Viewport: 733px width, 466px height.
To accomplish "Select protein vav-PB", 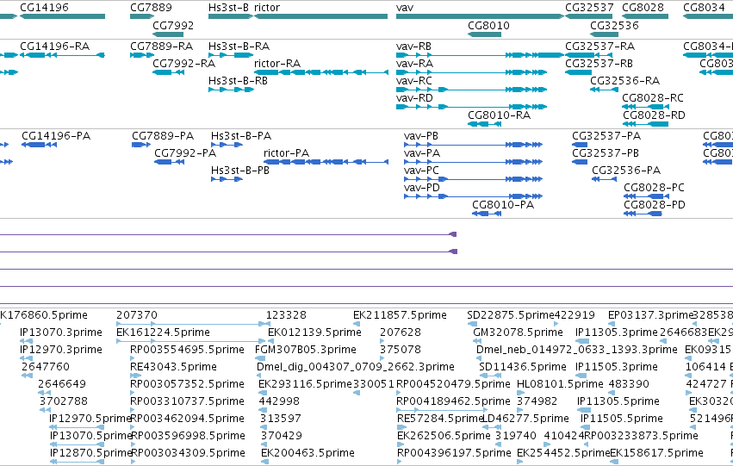I will coord(473,145).
